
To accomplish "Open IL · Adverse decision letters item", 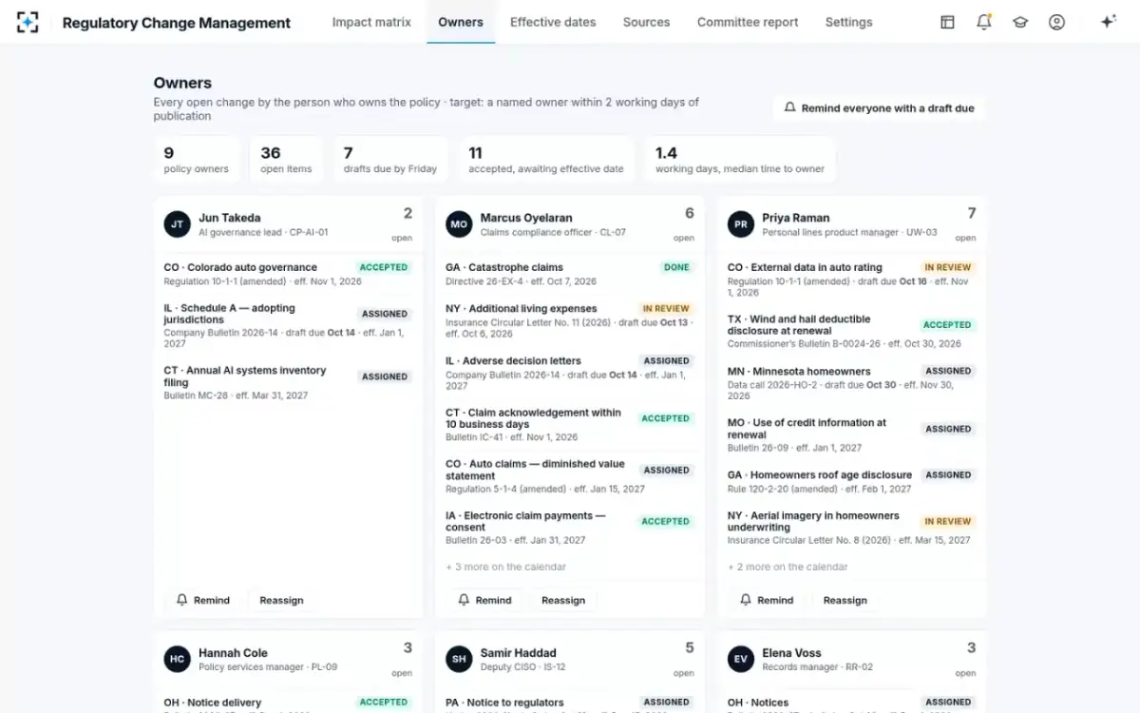I will 570,373.
